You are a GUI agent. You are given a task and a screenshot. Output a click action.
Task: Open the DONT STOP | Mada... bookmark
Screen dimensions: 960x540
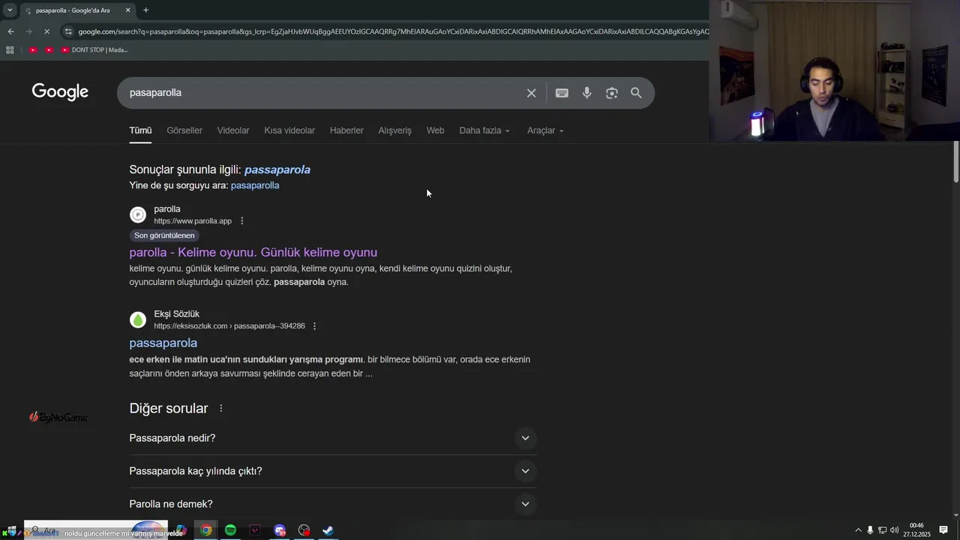tap(94, 50)
